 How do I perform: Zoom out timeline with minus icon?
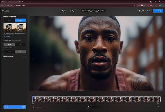[x=87, y=107]
